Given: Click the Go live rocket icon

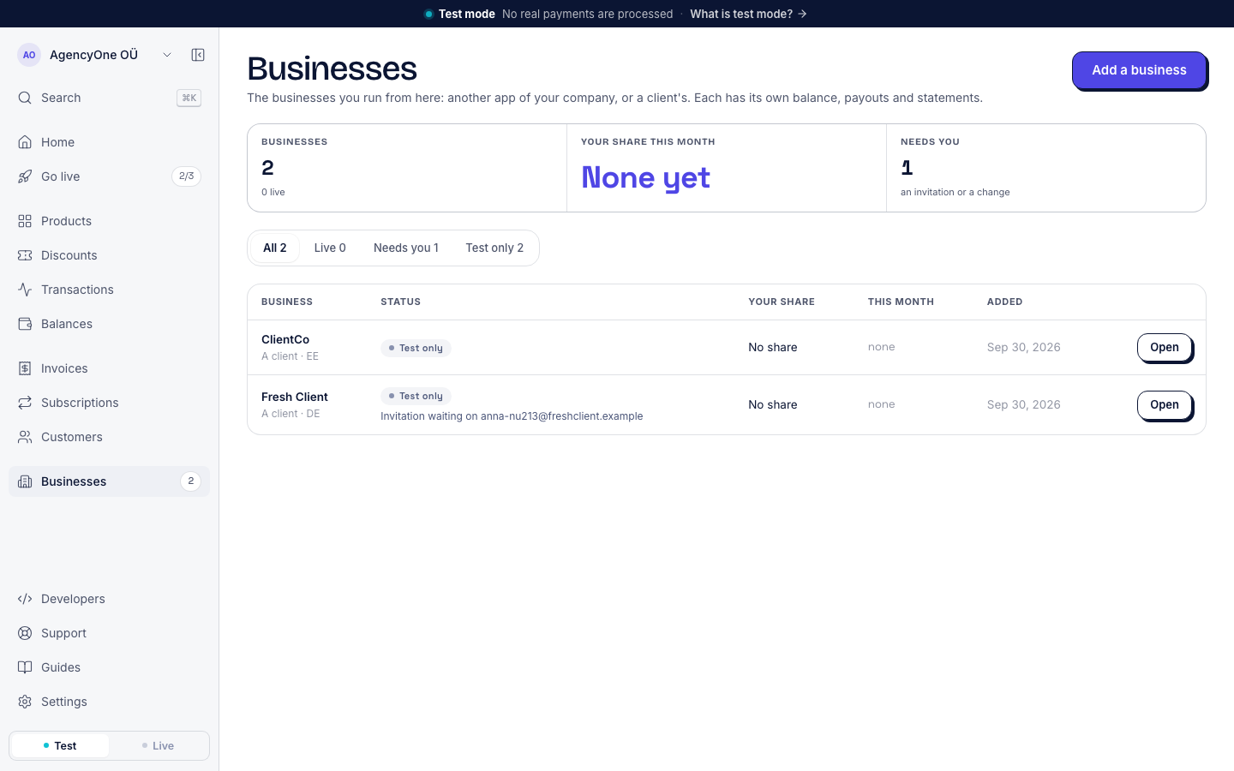Looking at the screenshot, I should (x=25, y=176).
